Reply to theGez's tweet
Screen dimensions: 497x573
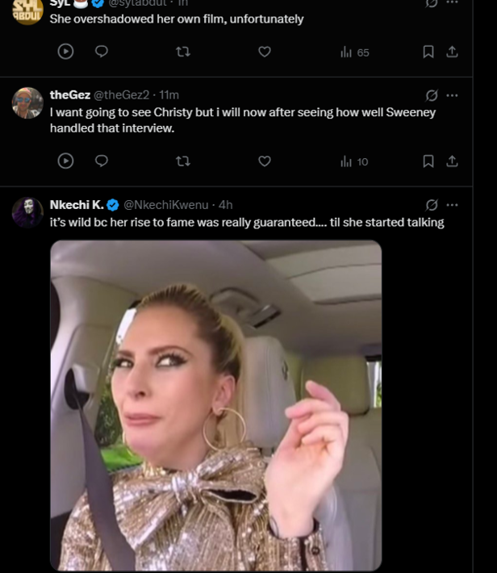102,161
